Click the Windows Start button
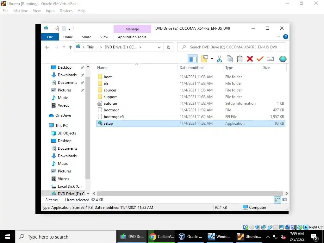324x243 pixels. click(x=8, y=237)
